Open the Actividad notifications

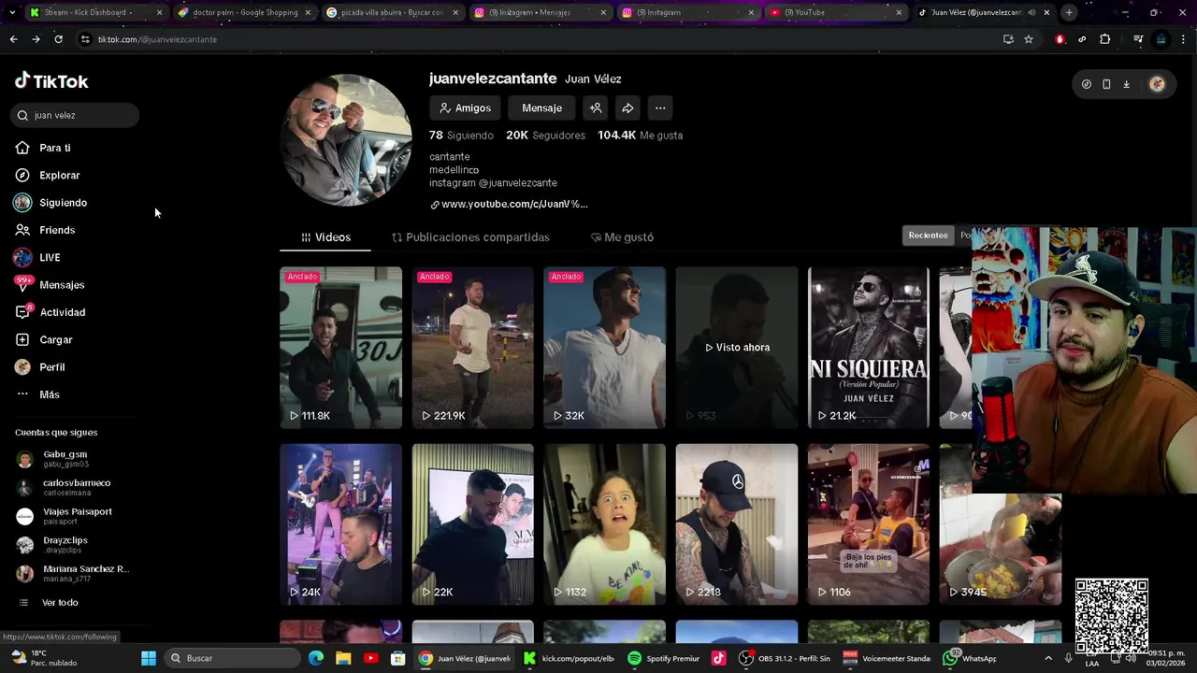pos(62,312)
